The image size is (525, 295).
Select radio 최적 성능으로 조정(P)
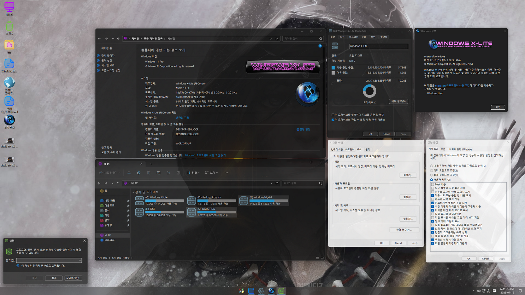click(x=432, y=175)
